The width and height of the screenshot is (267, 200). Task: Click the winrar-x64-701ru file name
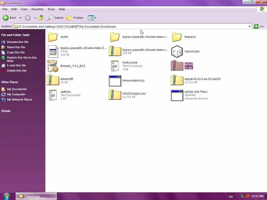click(196, 92)
